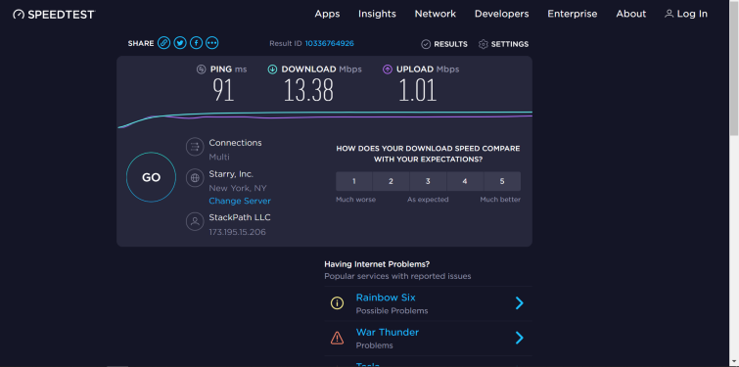This screenshot has width=739, height=367.
Task: Click the ISP user icon
Action: [195, 221]
